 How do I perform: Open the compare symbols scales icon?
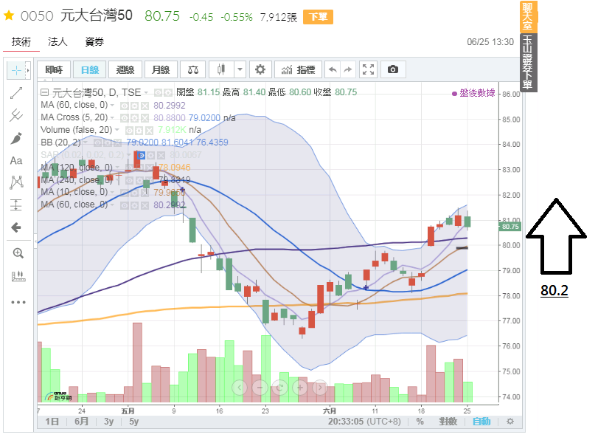tap(192, 70)
